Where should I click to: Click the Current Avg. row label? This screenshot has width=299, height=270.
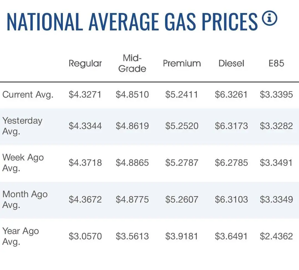click(28, 95)
